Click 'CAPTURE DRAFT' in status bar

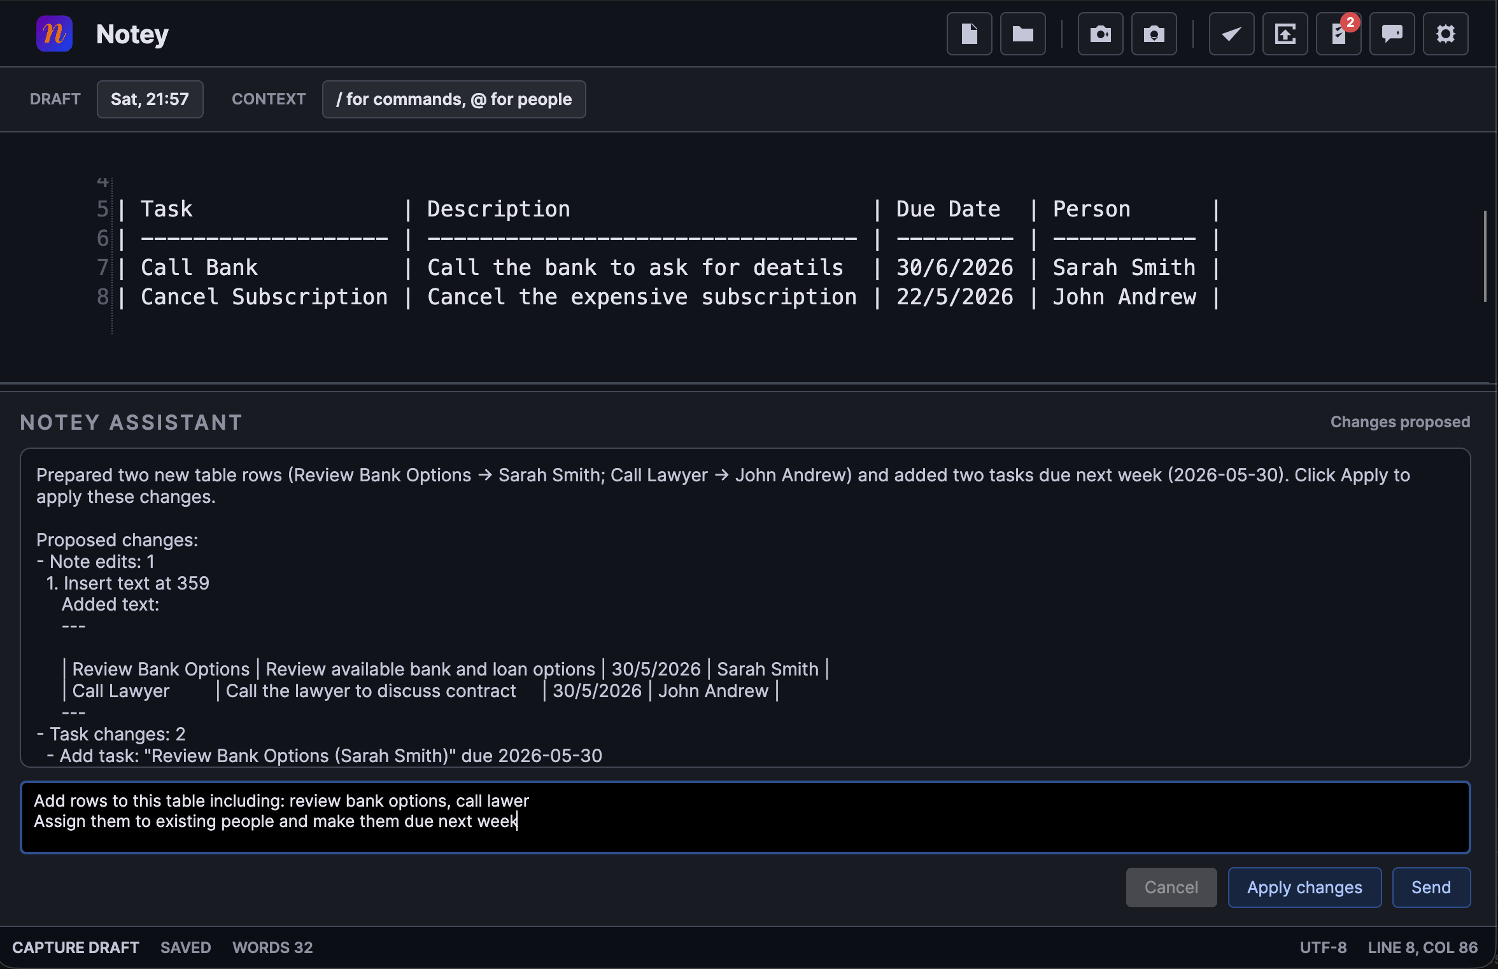click(x=76, y=947)
